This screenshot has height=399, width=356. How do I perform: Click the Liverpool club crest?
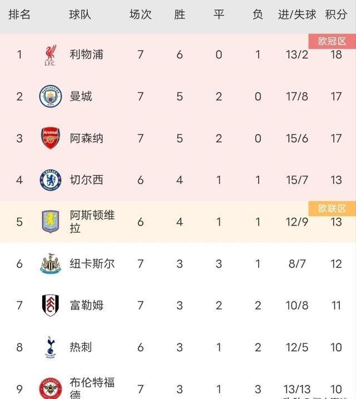point(51,55)
